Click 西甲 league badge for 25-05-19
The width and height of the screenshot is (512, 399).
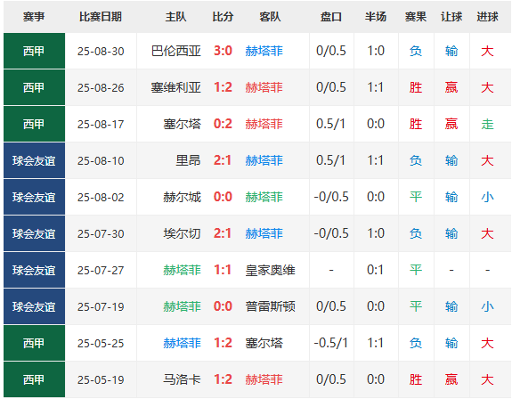pyautogui.click(x=35, y=379)
